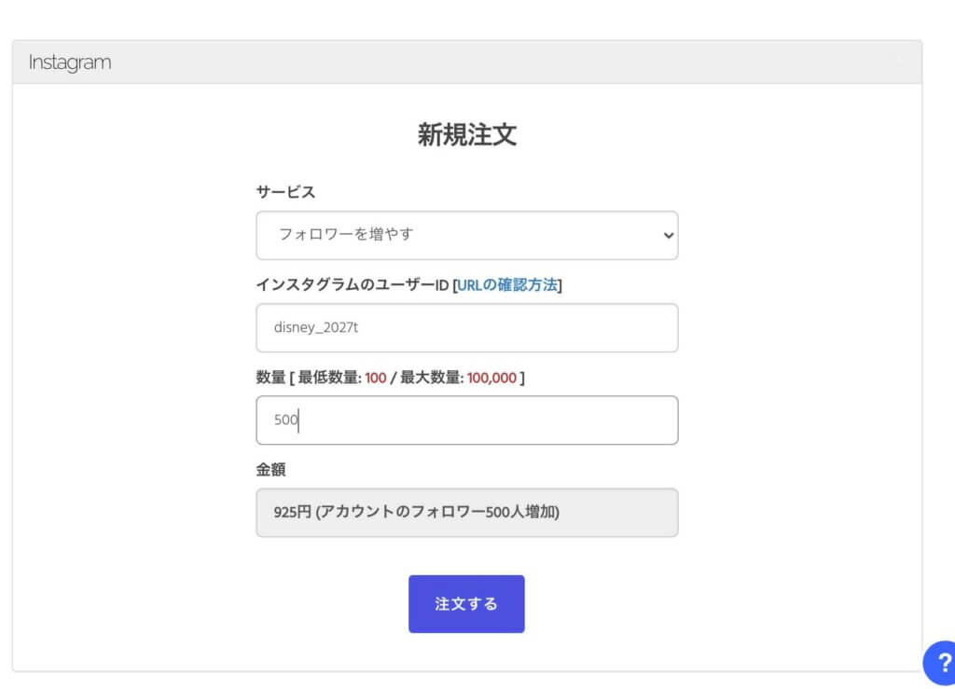Click the red maximum value 100,000
955x689 pixels.
pos(491,378)
